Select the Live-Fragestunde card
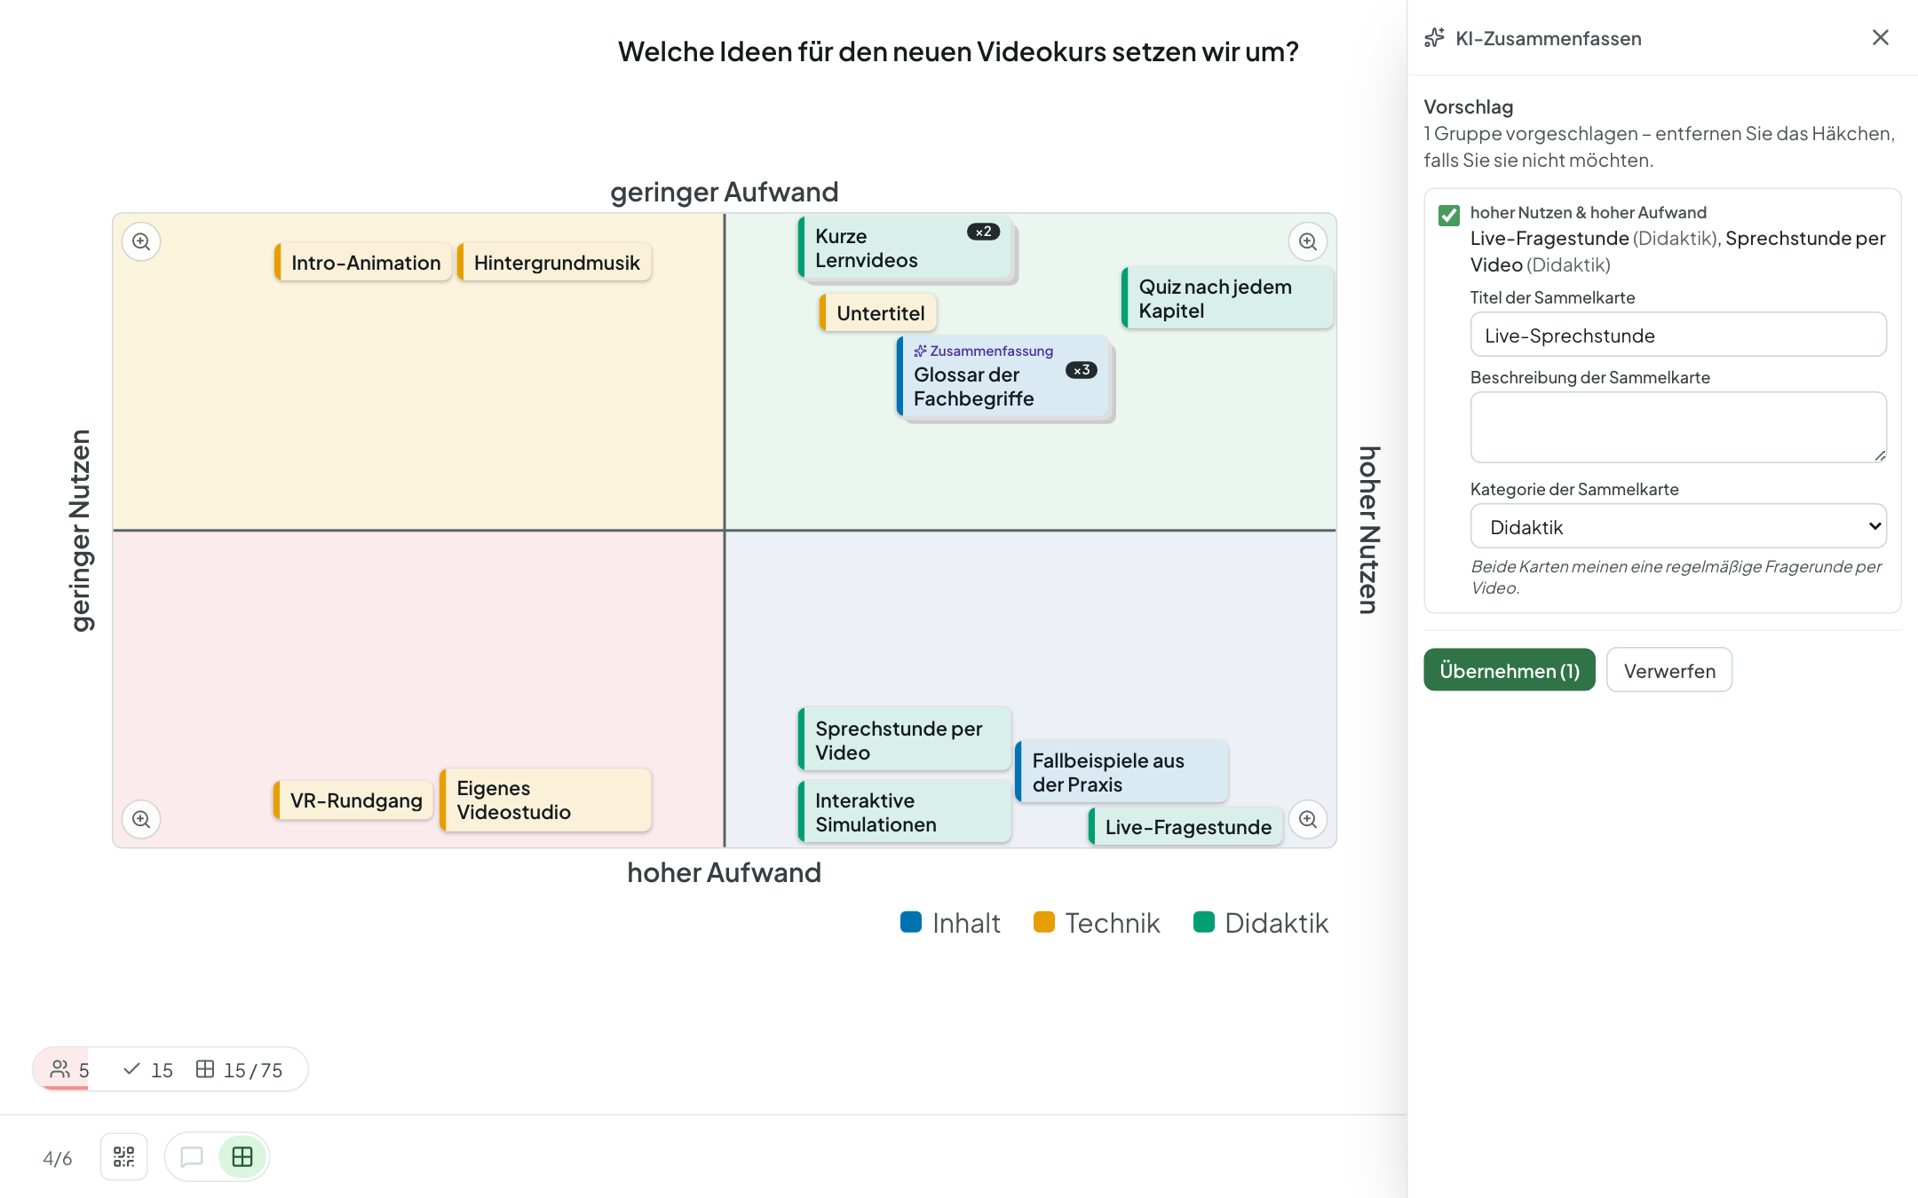The width and height of the screenshot is (1918, 1198). (x=1186, y=827)
